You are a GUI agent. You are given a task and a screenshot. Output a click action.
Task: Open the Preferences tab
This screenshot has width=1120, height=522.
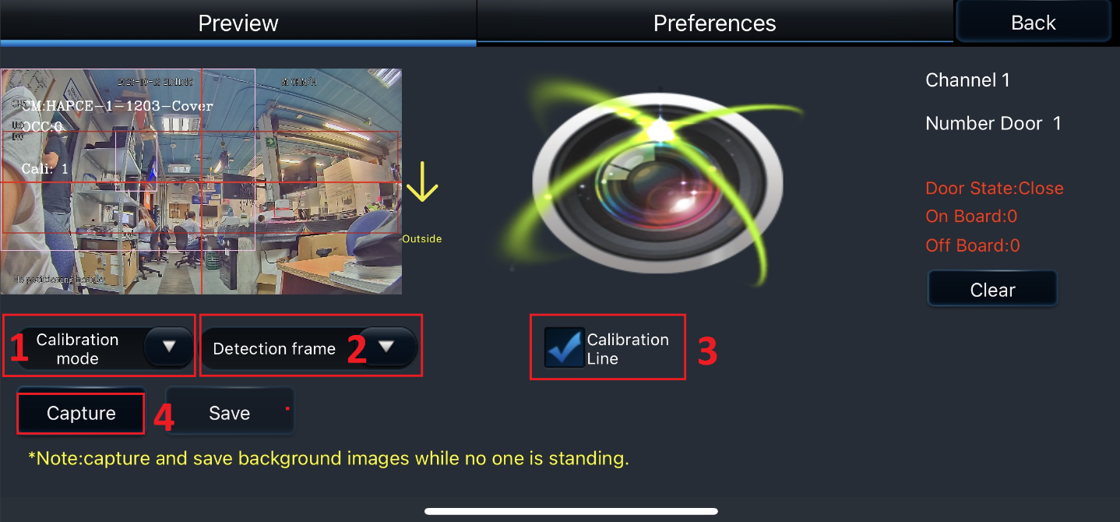[x=714, y=23]
